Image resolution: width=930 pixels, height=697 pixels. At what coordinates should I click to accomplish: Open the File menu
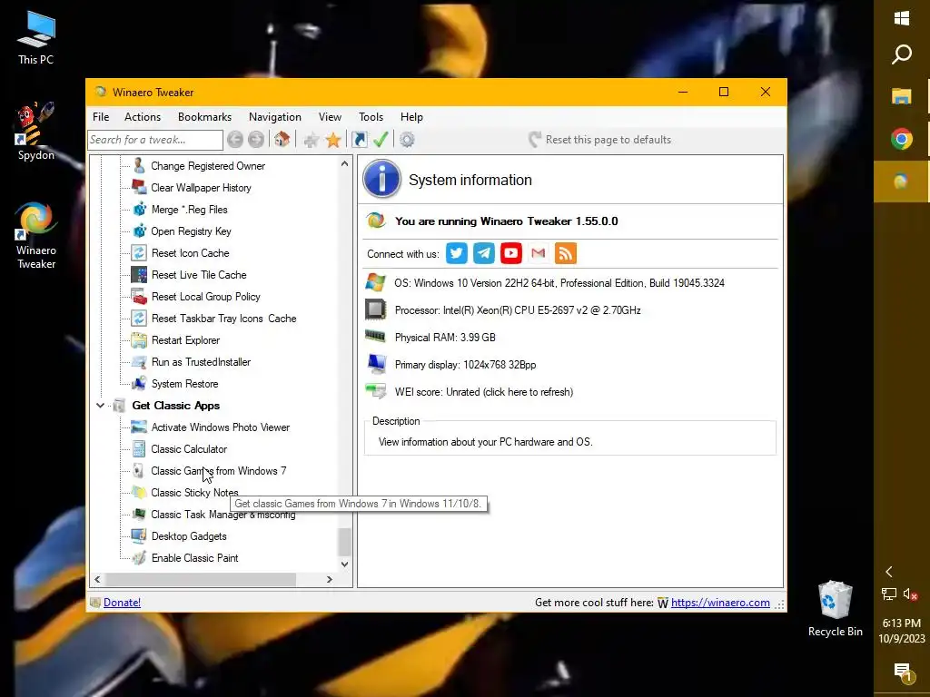point(101,117)
